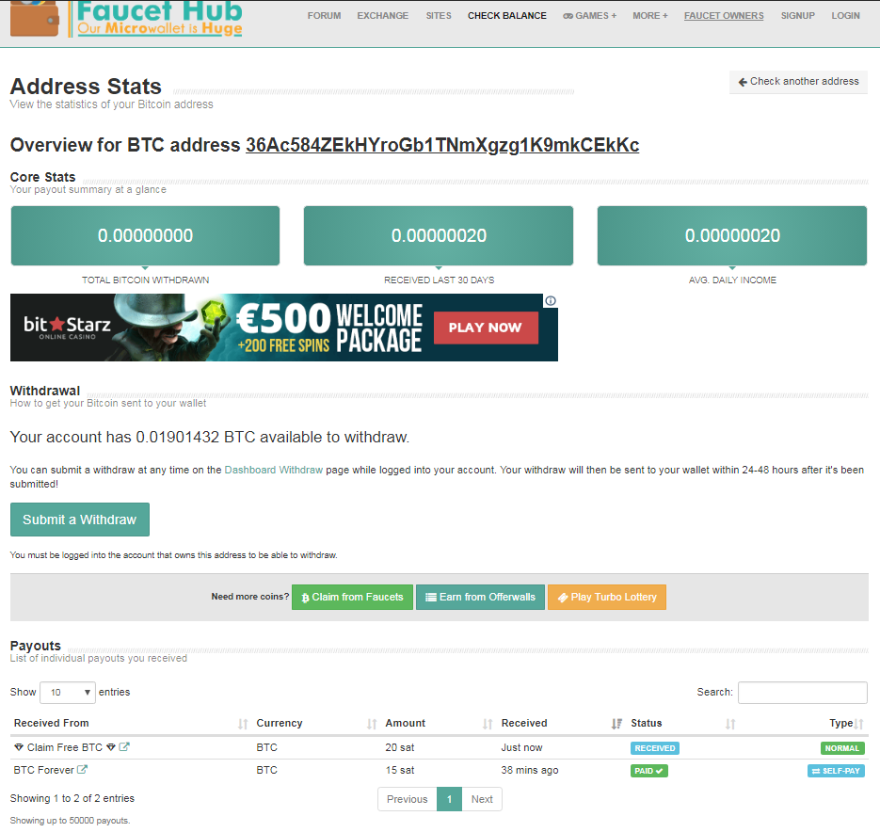
Task: Click the Next pagination button
Action: pyautogui.click(x=482, y=799)
